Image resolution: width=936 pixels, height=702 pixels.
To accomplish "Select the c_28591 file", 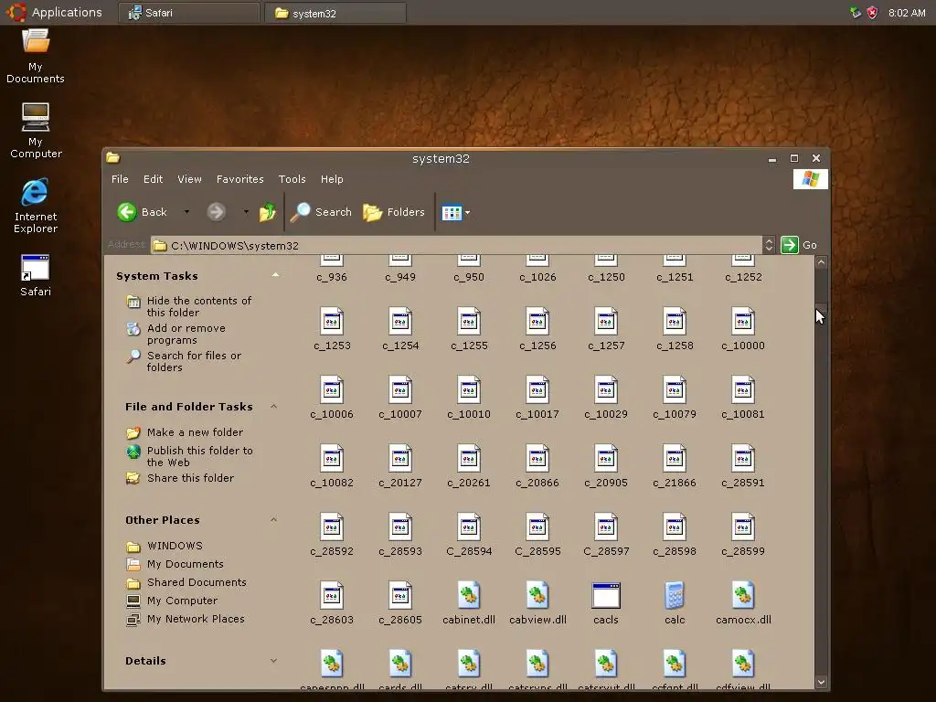I will [x=743, y=465].
